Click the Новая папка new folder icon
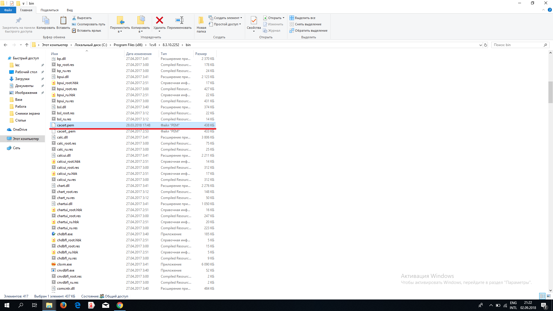The height and width of the screenshot is (311, 553). [201, 20]
